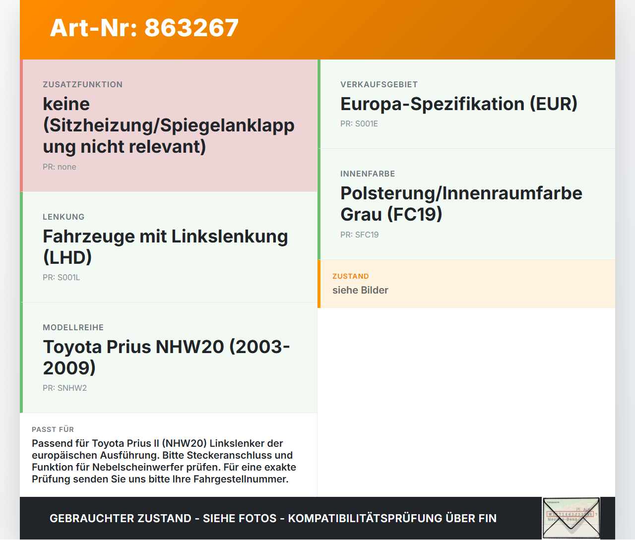635x540 pixels.
Task: Click the 'VERKAUFSGEBIET' label
Action: click(379, 84)
